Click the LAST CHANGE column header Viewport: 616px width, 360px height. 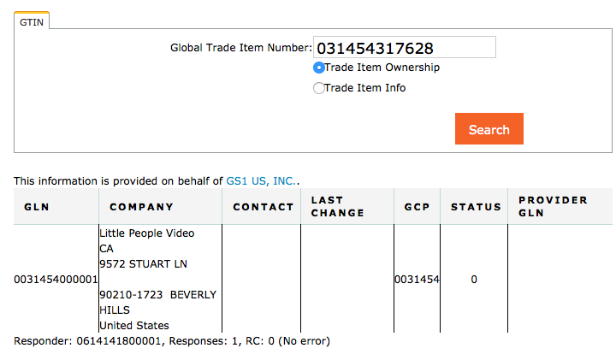pyautogui.click(x=337, y=206)
